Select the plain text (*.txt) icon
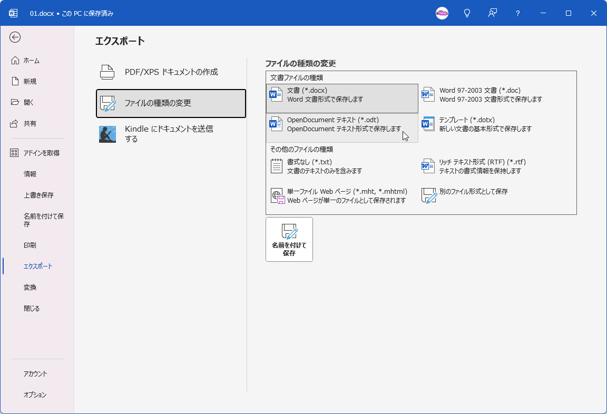The height and width of the screenshot is (414, 607). coord(277,166)
